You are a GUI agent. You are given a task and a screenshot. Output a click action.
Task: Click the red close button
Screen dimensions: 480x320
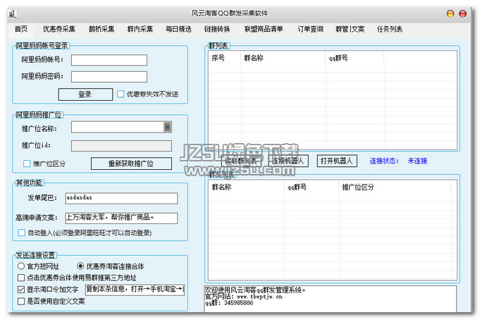click(x=463, y=14)
